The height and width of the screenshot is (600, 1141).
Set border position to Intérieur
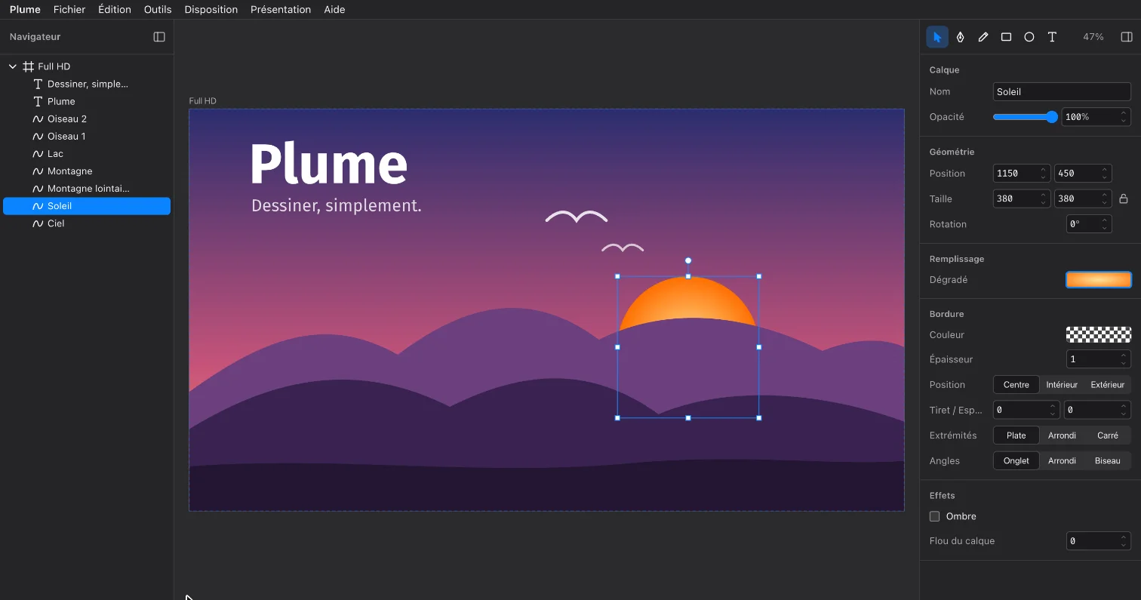point(1062,385)
